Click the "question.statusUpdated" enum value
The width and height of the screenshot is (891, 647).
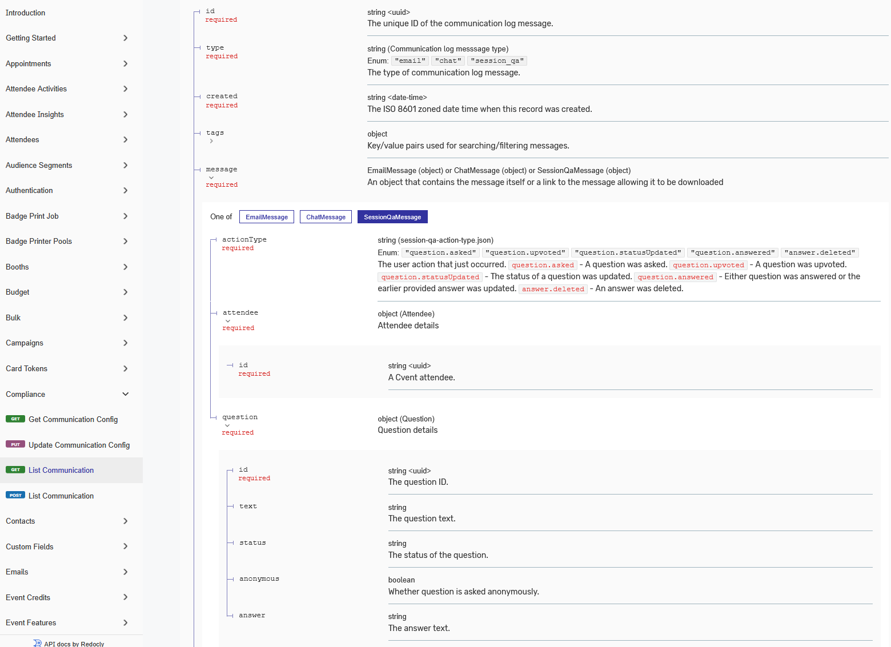(628, 252)
